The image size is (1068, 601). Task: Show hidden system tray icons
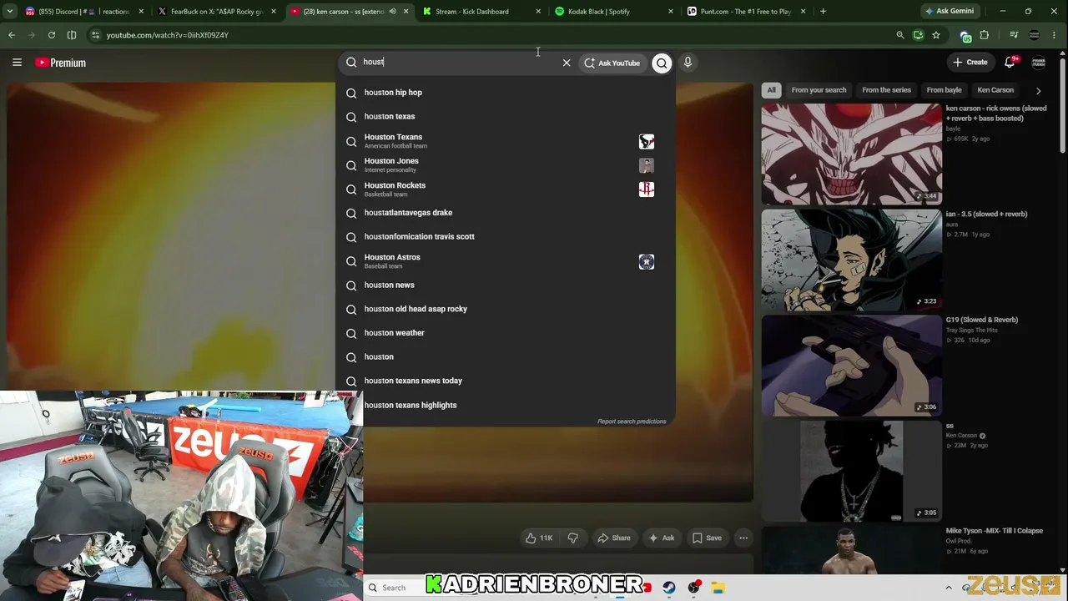949,588
